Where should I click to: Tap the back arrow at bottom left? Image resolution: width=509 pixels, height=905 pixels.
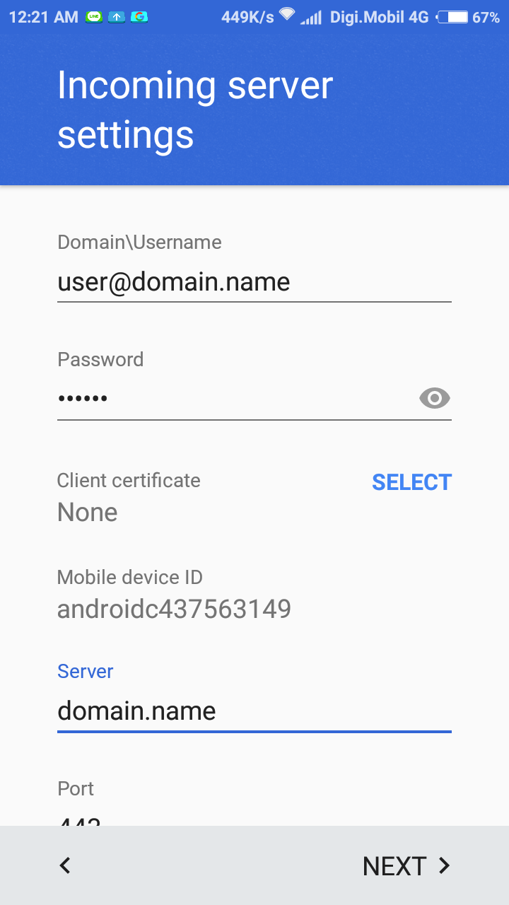65,865
